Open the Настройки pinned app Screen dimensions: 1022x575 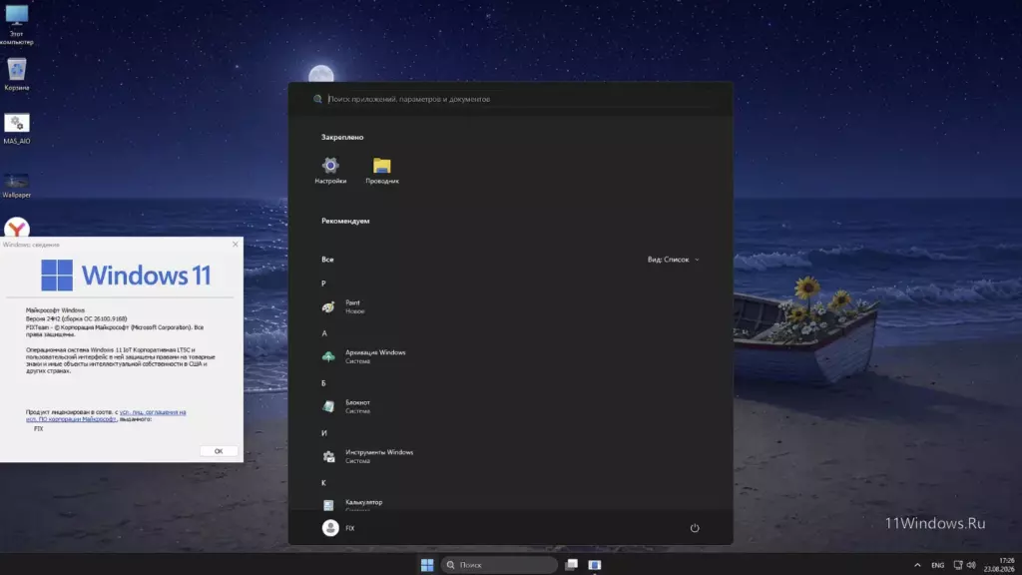point(330,171)
